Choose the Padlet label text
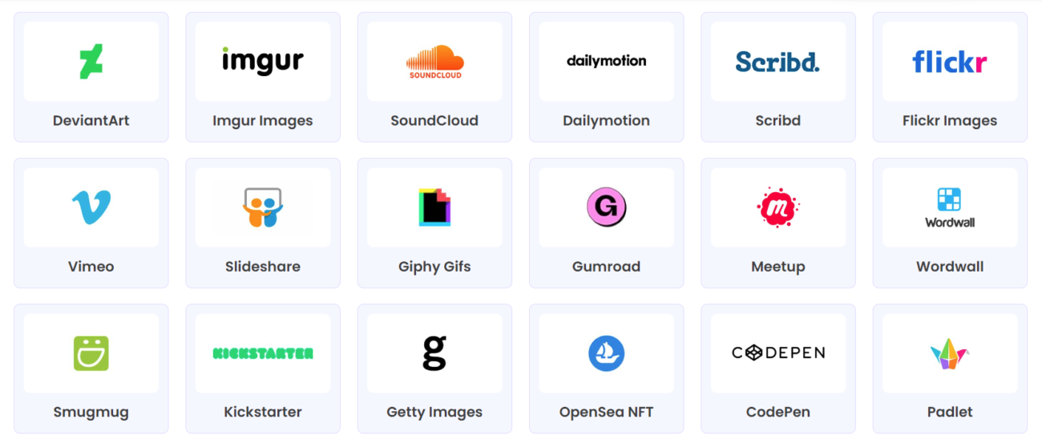Viewport: 1042px width, 443px height. pyautogui.click(x=950, y=413)
